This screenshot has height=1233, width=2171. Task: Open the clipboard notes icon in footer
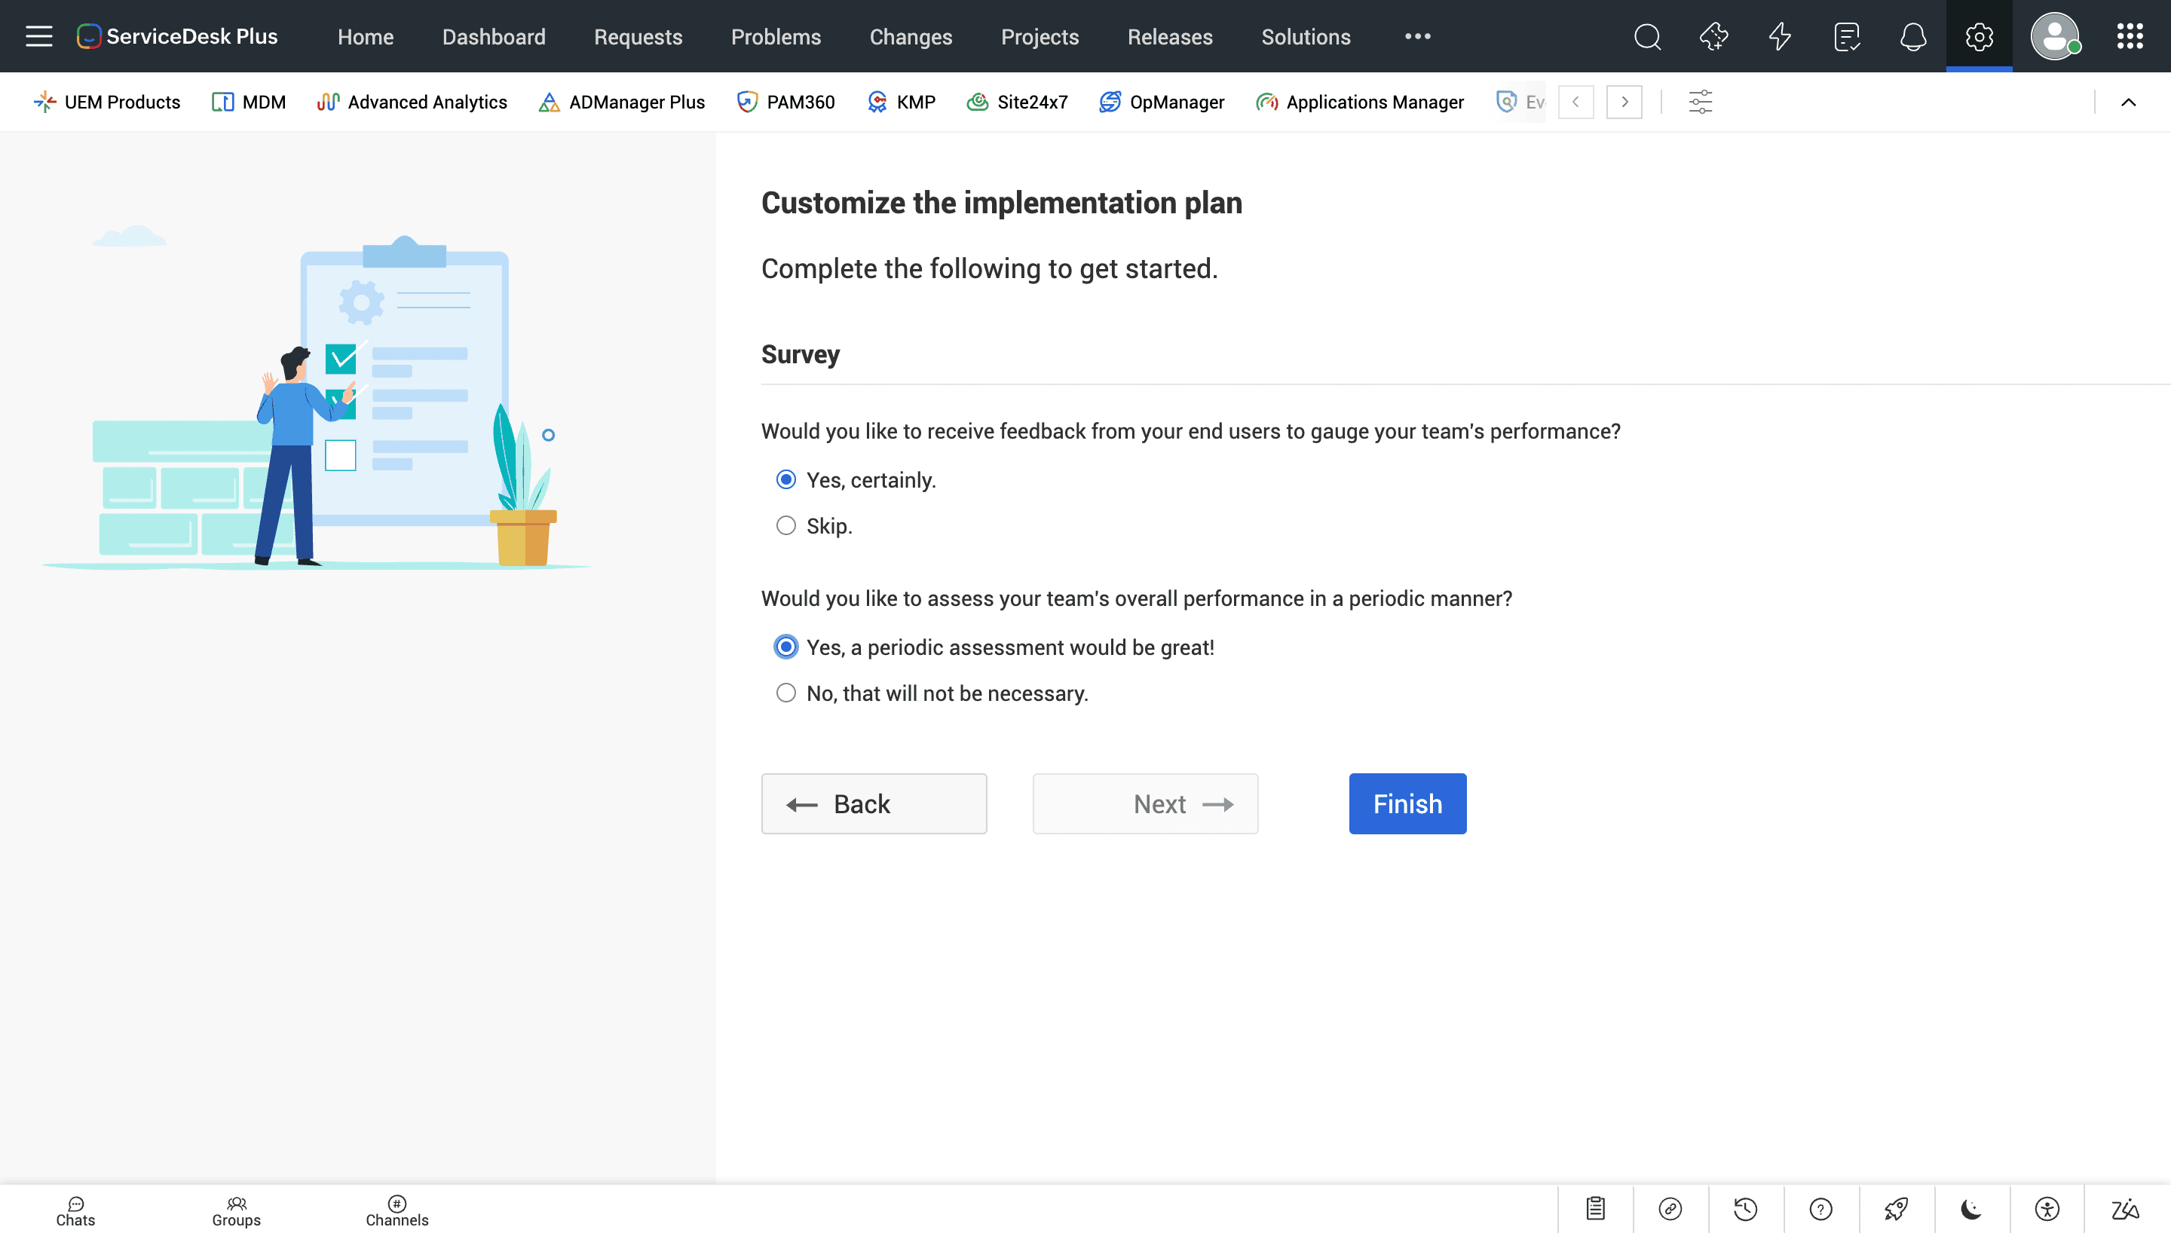click(x=1595, y=1208)
